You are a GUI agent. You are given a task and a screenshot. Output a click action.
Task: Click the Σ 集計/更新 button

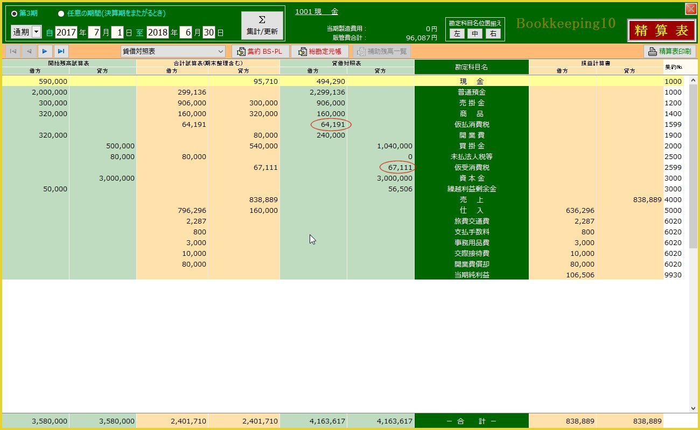pos(262,26)
